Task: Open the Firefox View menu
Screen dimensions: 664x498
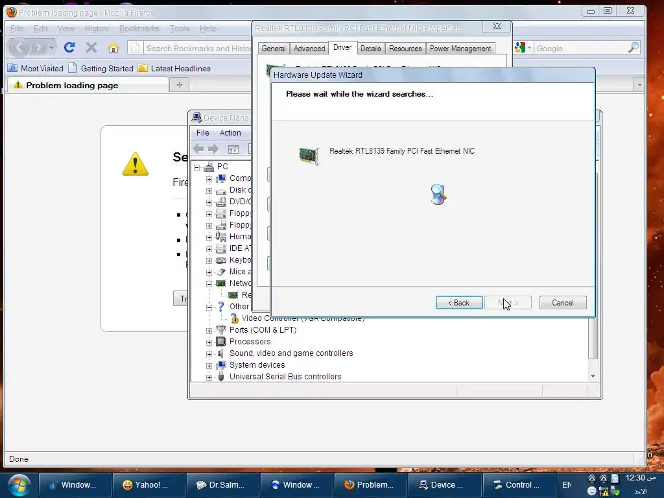Action: click(65, 29)
